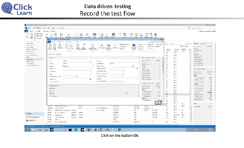Image resolution: width=244 pixels, height=148 pixels.
Task: Expand the Payments FastTab
Action: (94, 91)
